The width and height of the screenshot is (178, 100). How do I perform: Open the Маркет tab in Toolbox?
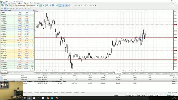(x=50, y=93)
